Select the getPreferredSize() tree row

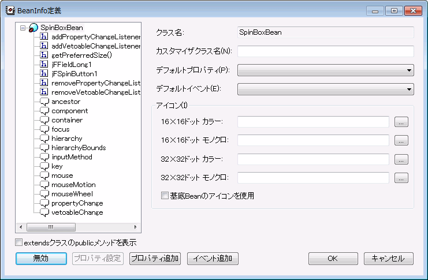(x=81, y=55)
